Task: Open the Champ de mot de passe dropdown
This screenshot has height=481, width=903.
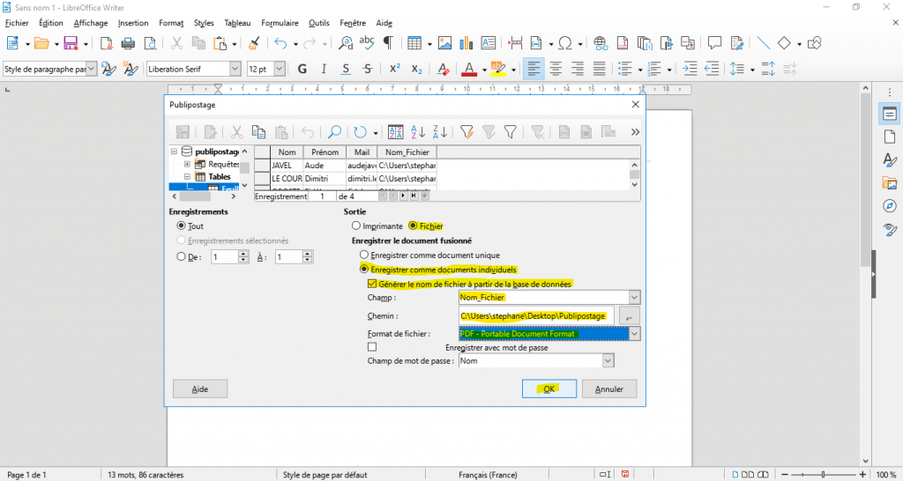Action: (608, 361)
